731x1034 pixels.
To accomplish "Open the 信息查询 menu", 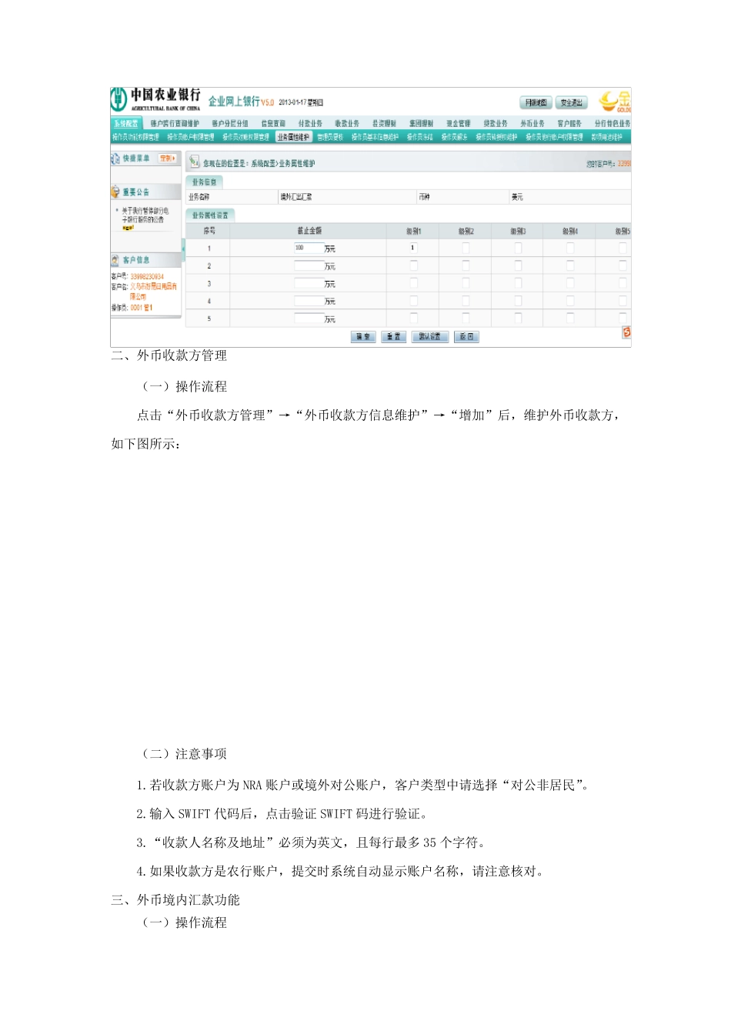I will pos(273,124).
